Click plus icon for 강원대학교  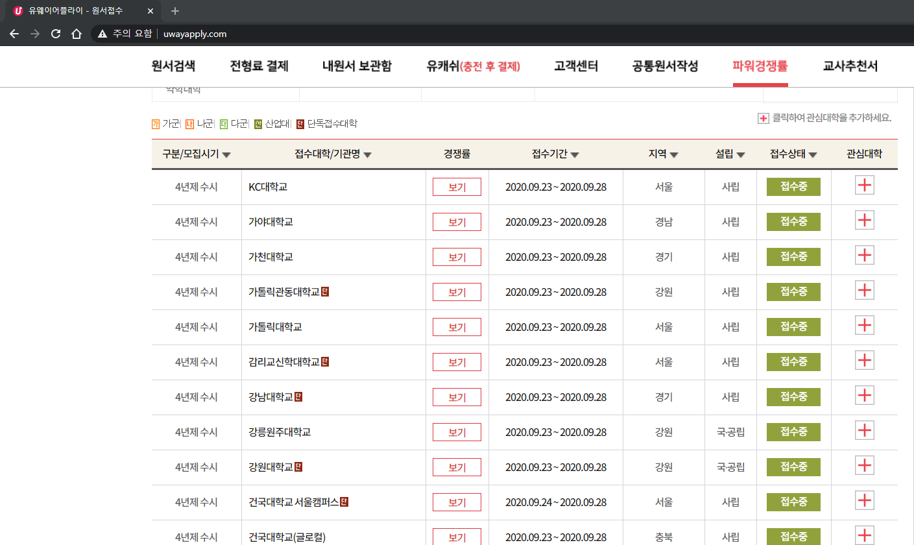pyautogui.click(x=864, y=466)
